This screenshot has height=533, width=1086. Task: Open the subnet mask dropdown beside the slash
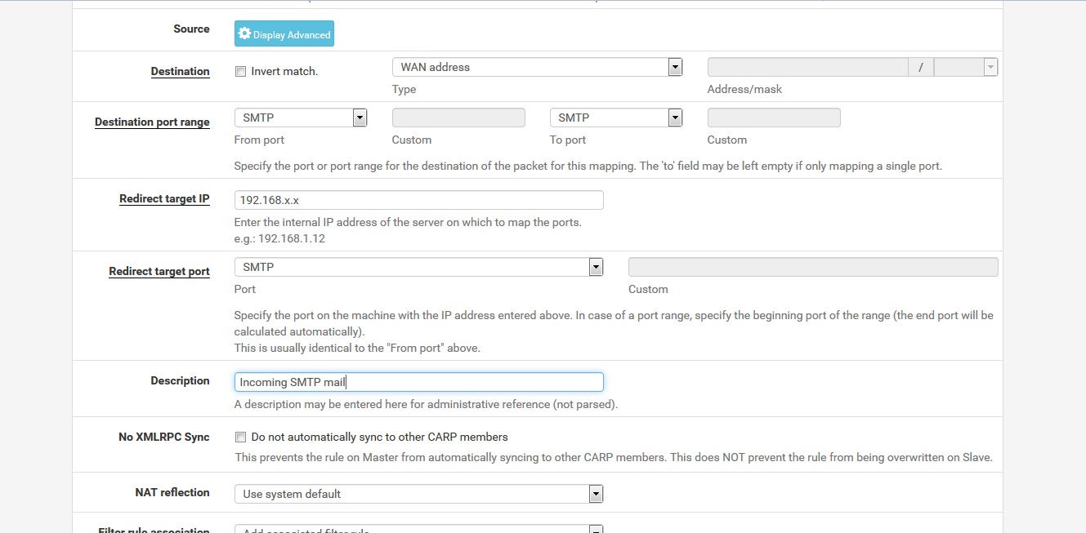tap(965, 67)
